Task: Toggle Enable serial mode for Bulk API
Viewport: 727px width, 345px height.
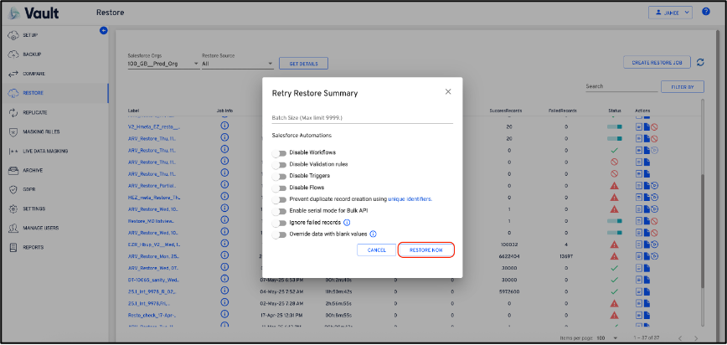Action: (x=279, y=211)
